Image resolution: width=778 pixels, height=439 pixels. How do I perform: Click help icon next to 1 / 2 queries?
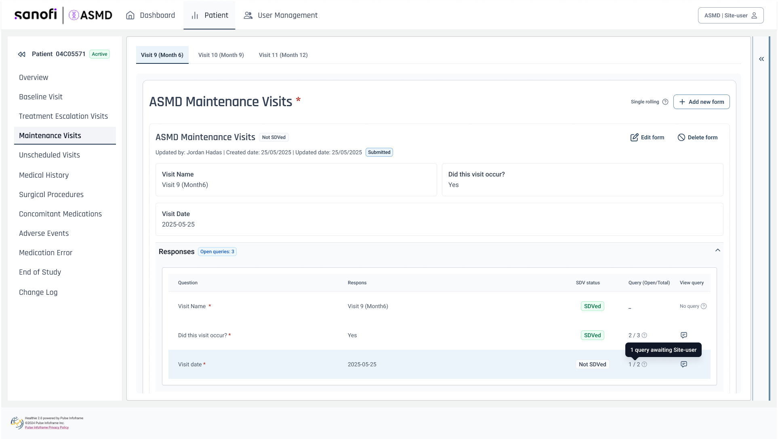[645, 364]
